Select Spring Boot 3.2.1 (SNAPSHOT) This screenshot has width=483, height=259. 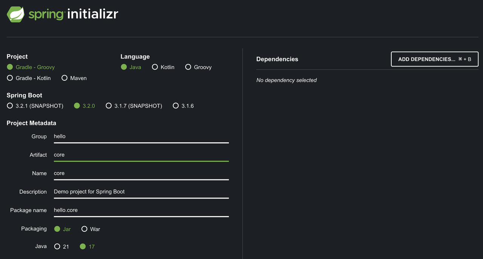click(35, 106)
